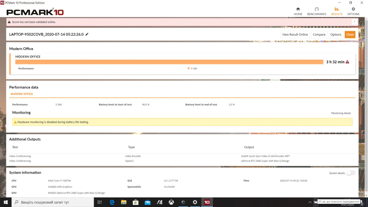
Task: Open Mail app from taskbar
Action: pyautogui.click(x=148, y=202)
